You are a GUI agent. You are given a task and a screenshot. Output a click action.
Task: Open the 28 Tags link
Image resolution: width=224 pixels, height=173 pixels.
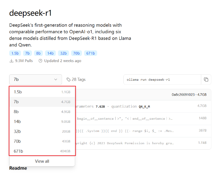coord(79,79)
